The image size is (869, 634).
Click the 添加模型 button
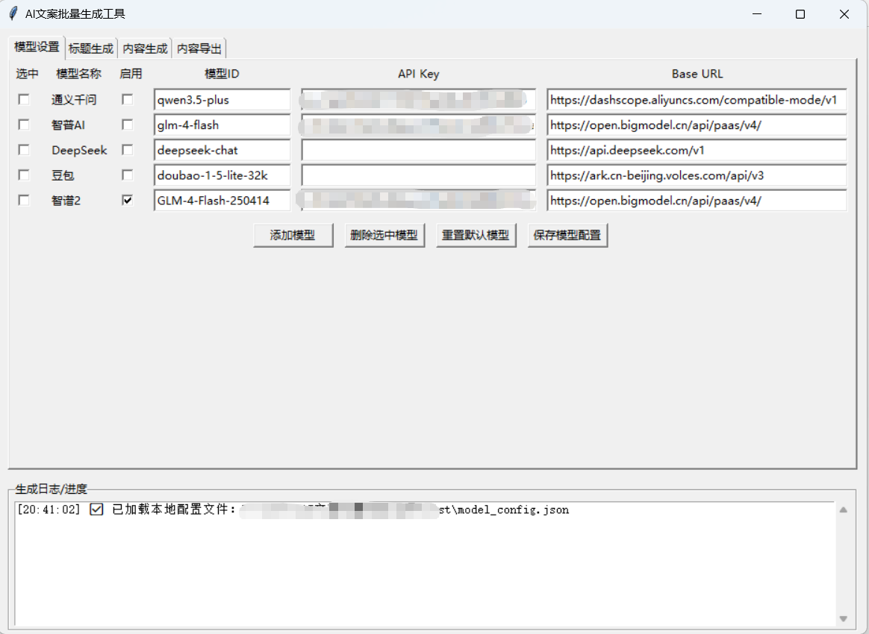coord(293,235)
